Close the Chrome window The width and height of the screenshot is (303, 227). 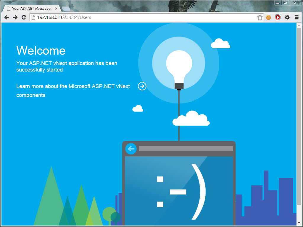tap(295, 3)
